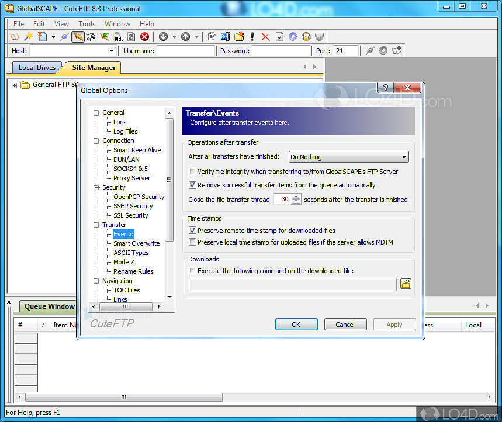The height and width of the screenshot is (422, 502).
Task: Enable Preserve local time stamp checkbox
Action: point(192,242)
